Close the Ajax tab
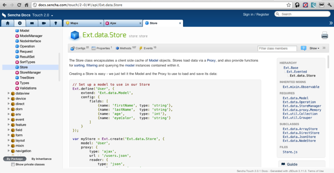This screenshot has width=334, height=173. tap(140, 23)
